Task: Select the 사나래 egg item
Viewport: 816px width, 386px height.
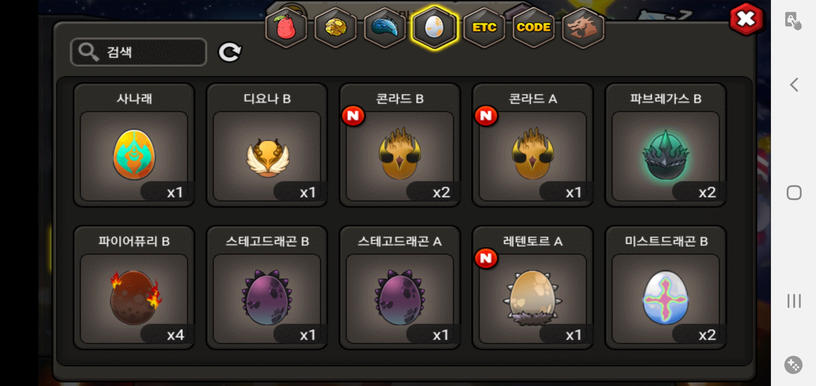Action: pyautogui.click(x=134, y=145)
